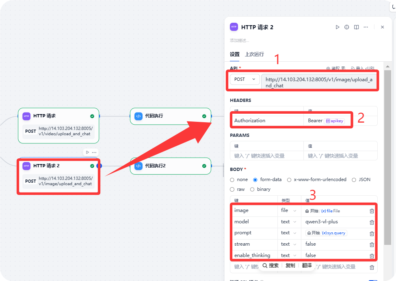Click the HTTP 请求 2 panel title text

click(x=257, y=27)
